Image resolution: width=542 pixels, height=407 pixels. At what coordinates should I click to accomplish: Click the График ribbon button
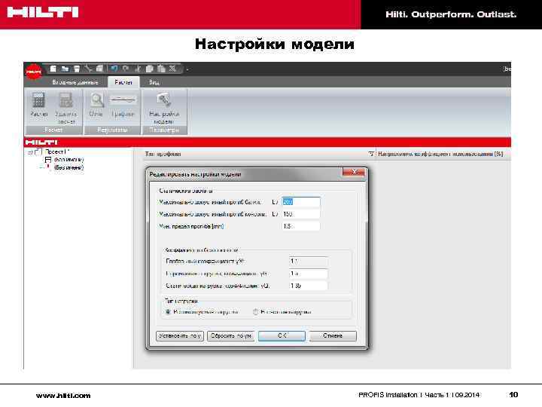coord(123,104)
